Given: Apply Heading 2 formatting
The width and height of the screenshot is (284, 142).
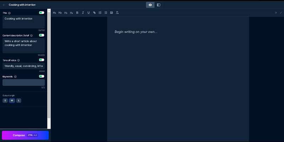Looking at the screenshot, I should [x=60, y=13].
